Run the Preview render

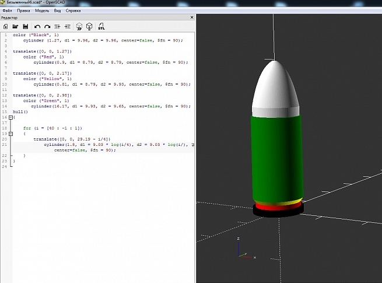click(x=79, y=26)
